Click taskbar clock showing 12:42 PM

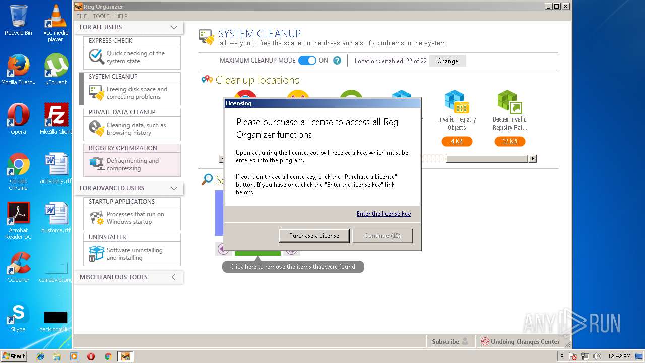619,356
